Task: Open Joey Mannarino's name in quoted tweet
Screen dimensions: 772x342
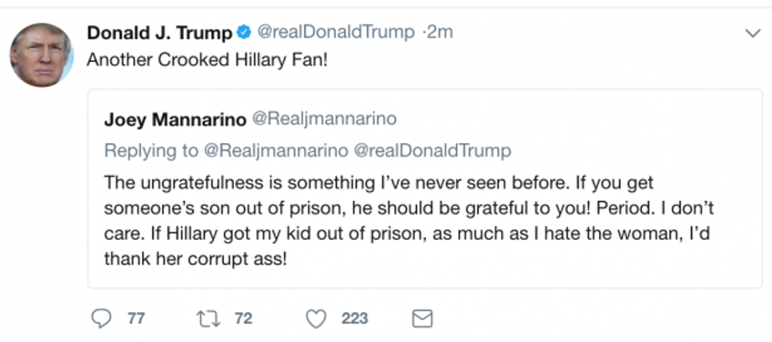Action: [x=174, y=120]
